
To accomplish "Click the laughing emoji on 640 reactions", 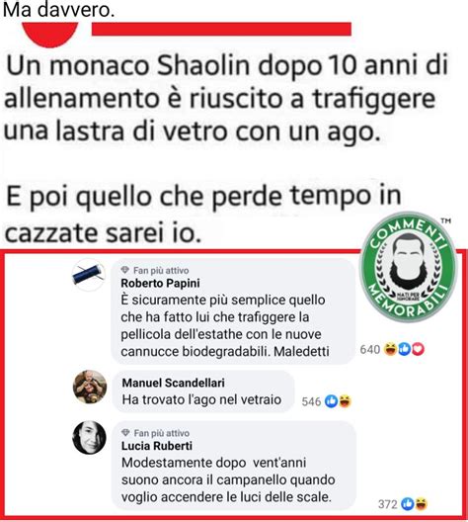I will [x=390, y=349].
